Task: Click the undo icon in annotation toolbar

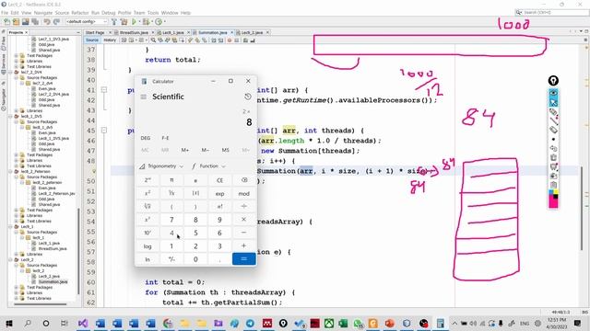Action: click(553, 148)
